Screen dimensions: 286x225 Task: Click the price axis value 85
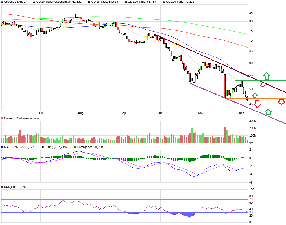click(x=251, y=13)
